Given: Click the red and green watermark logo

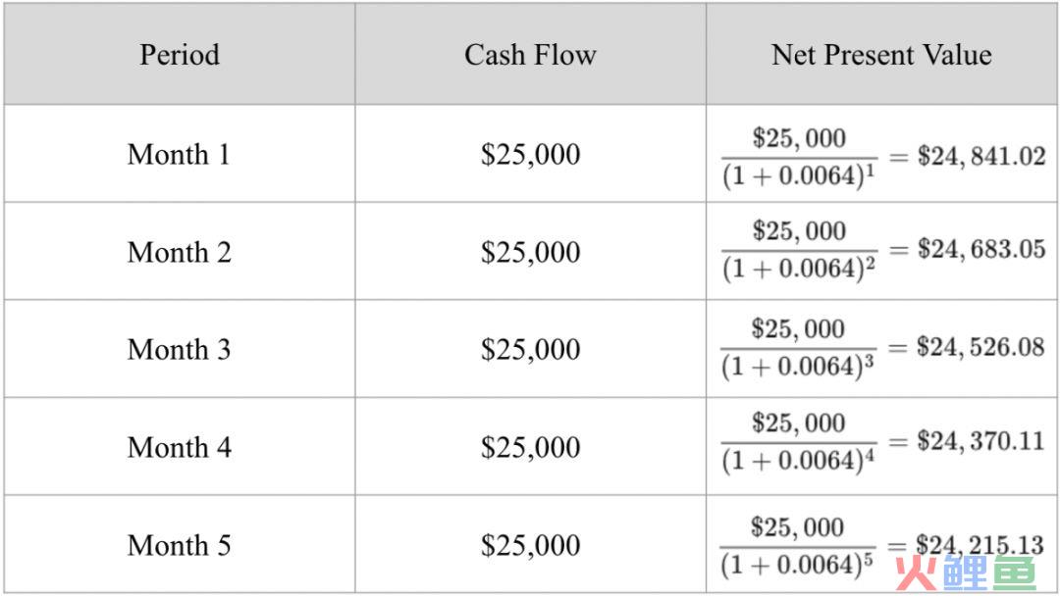Looking at the screenshot, I should tap(966, 573).
